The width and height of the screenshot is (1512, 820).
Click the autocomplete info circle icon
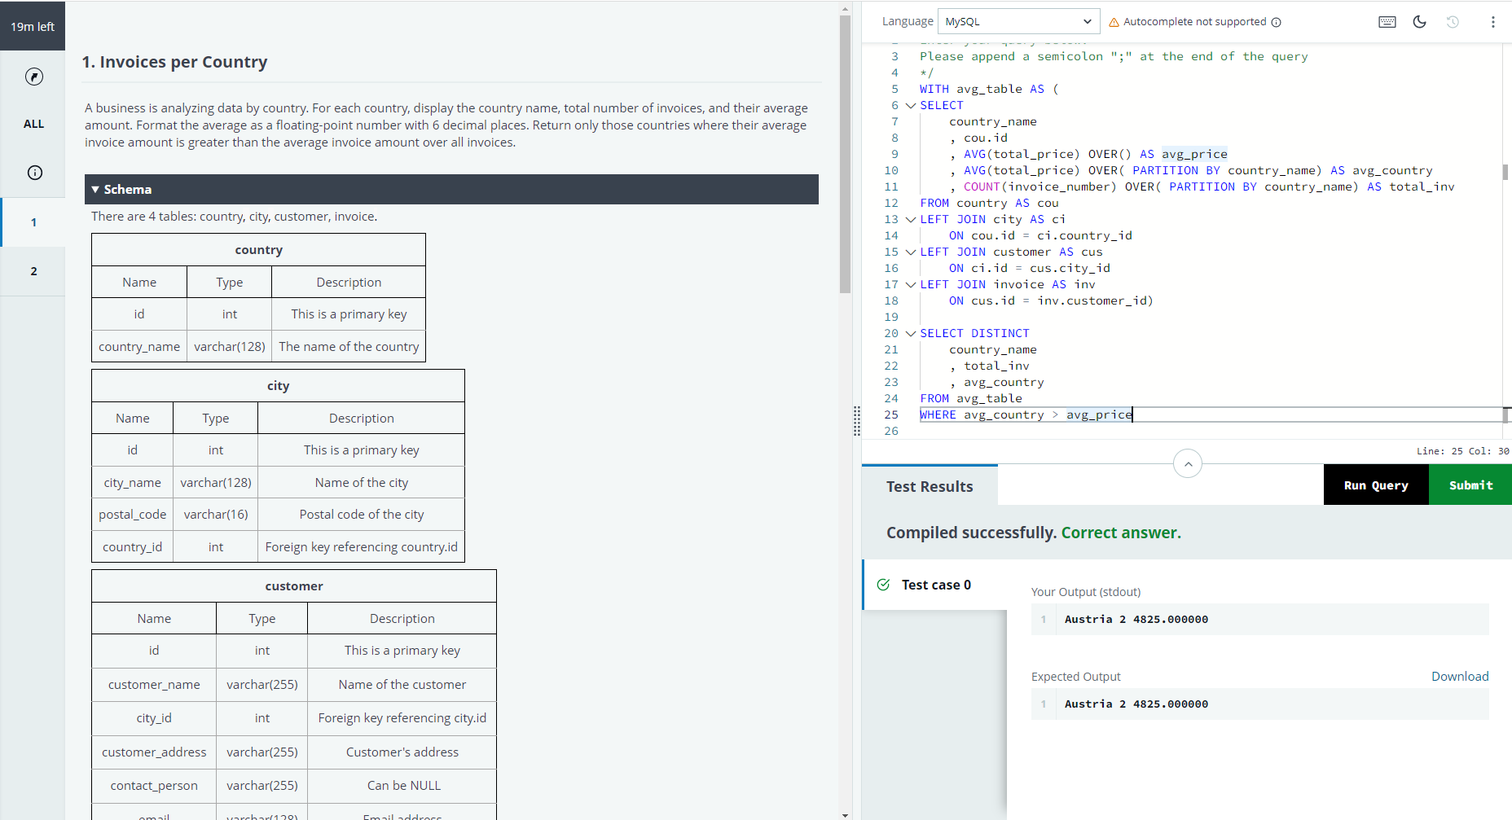click(x=1277, y=23)
